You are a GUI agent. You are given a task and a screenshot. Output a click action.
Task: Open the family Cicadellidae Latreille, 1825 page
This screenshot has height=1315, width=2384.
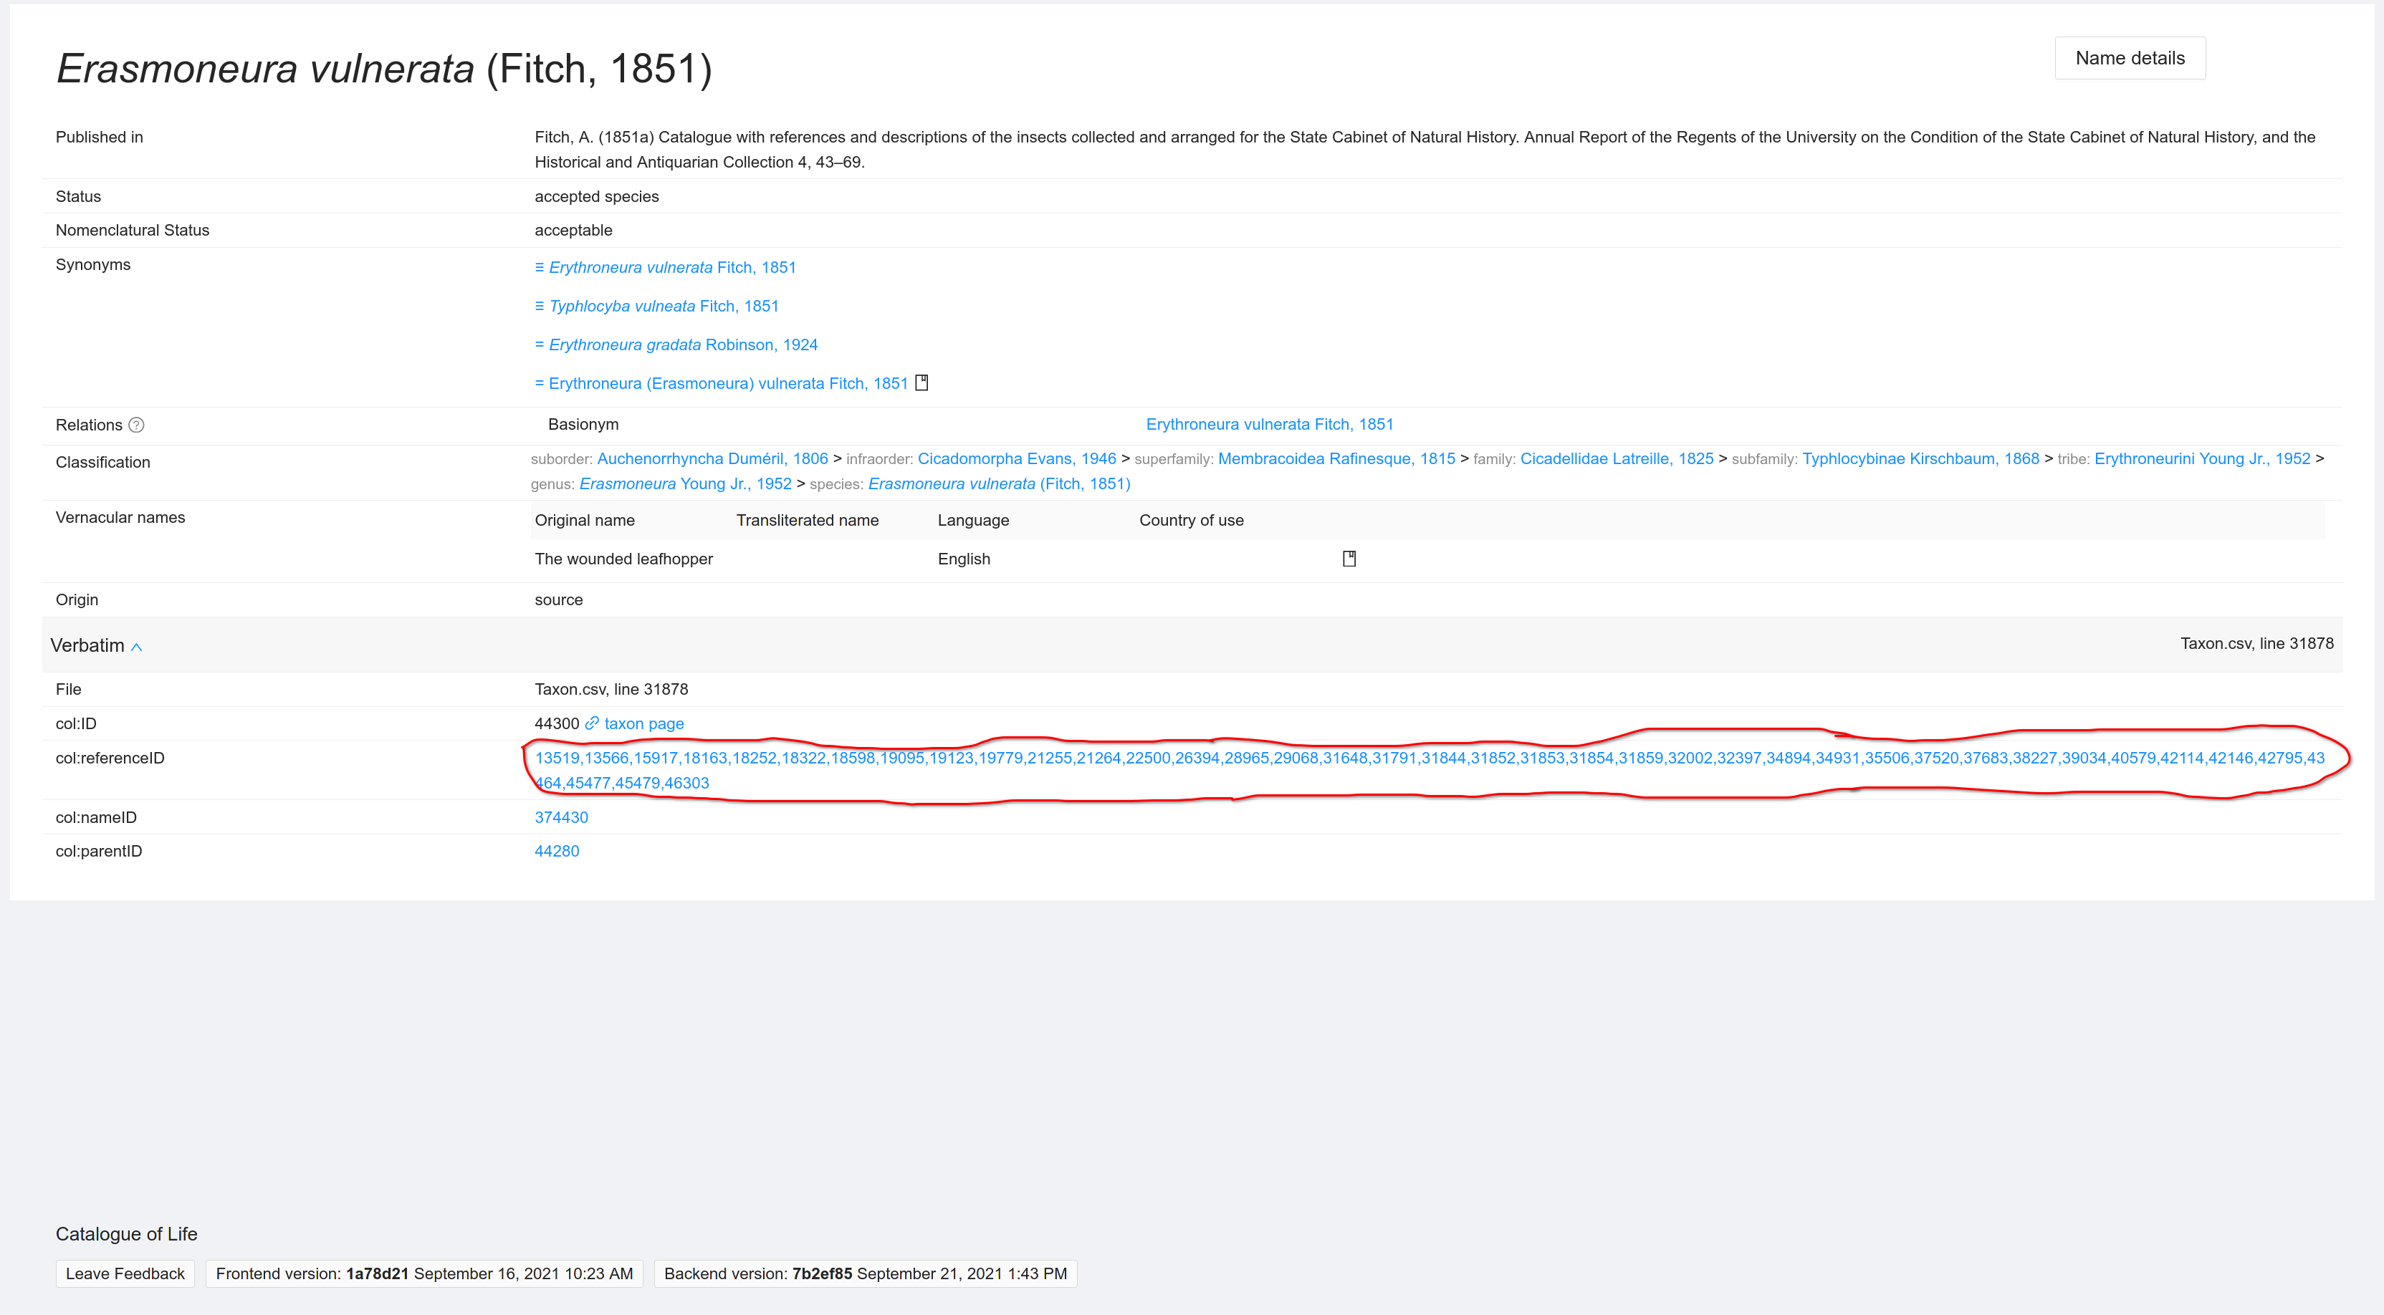pos(1616,458)
